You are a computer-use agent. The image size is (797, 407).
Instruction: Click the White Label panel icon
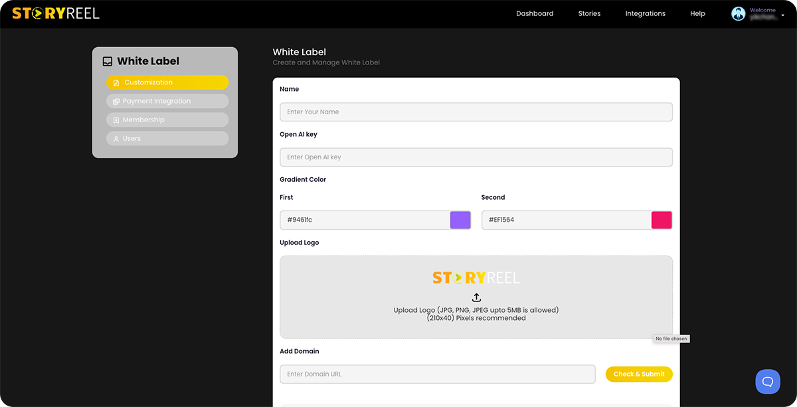pyautogui.click(x=108, y=60)
